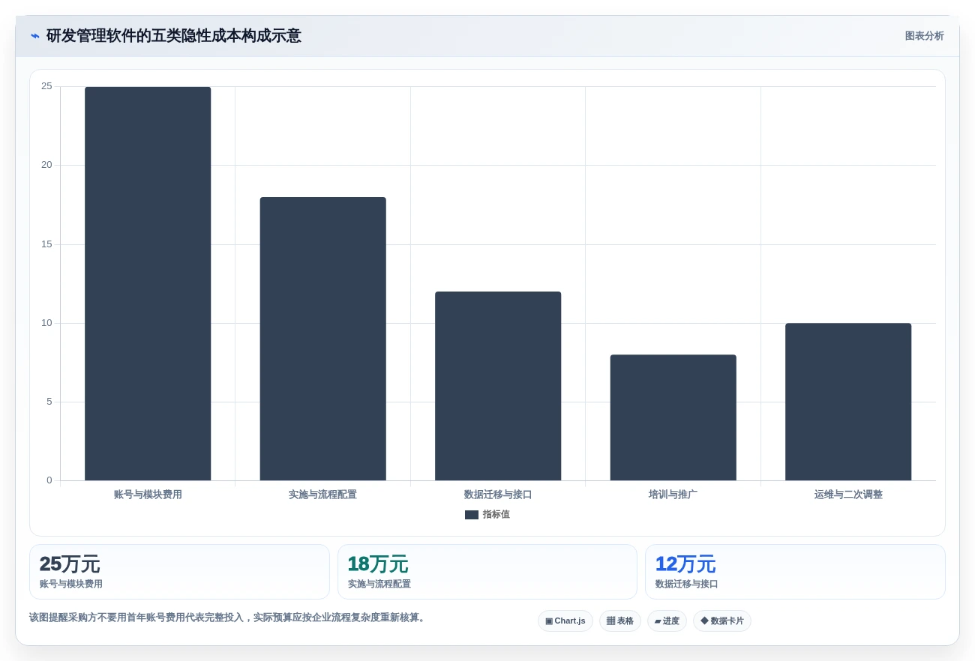The image size is (975, 661).
Task: Click the 培训与推广 x-axis label
Action: coord(673,495)
